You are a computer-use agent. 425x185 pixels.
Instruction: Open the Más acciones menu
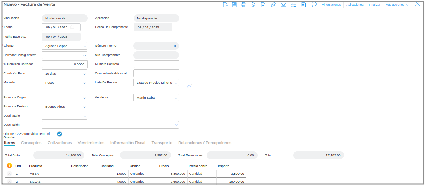click(397, 5)
